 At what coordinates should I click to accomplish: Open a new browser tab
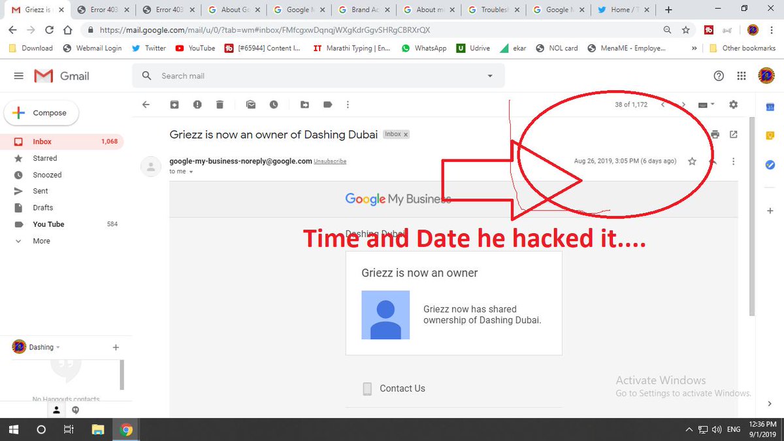(x=668, y=10)
